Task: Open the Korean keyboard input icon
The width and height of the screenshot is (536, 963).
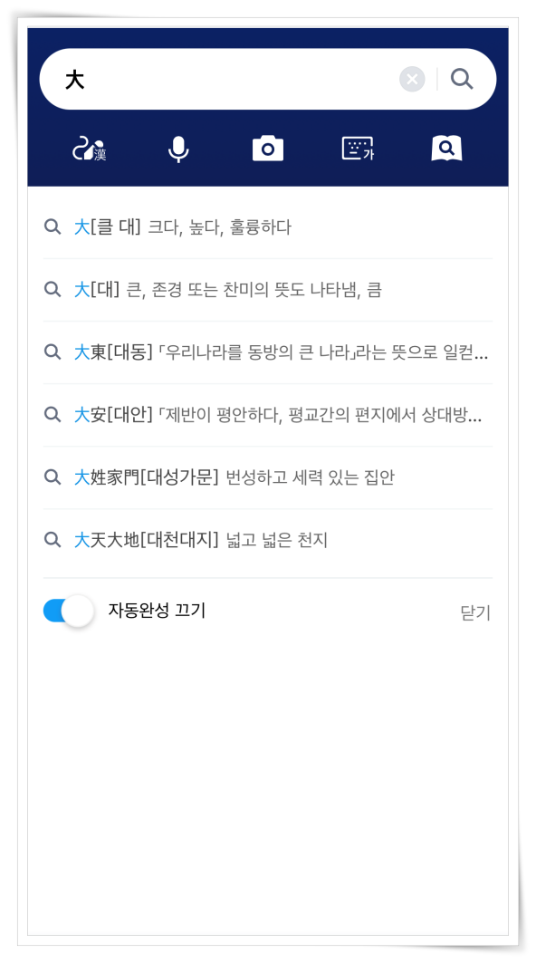Action: pos(358,149)
